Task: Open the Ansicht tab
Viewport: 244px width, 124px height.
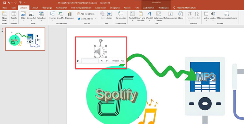Action: (x=127, y=8)
